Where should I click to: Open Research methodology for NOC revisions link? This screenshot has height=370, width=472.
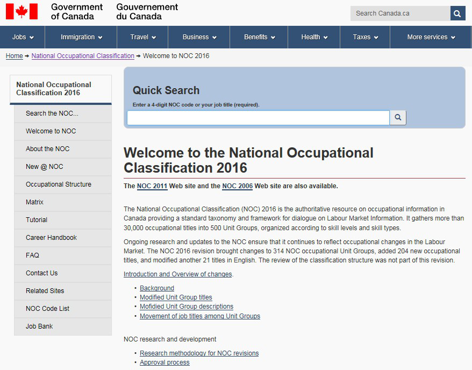point(199,353)
